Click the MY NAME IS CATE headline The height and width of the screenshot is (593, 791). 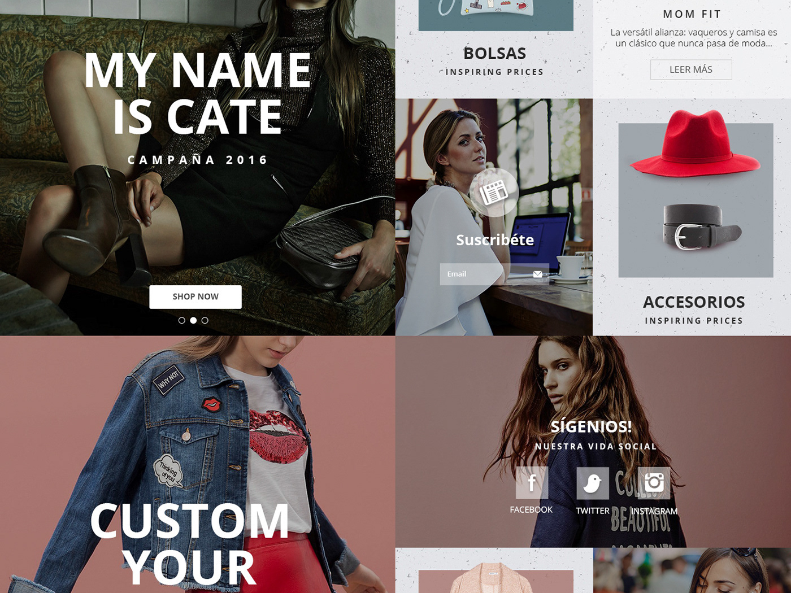coord(197,93)
